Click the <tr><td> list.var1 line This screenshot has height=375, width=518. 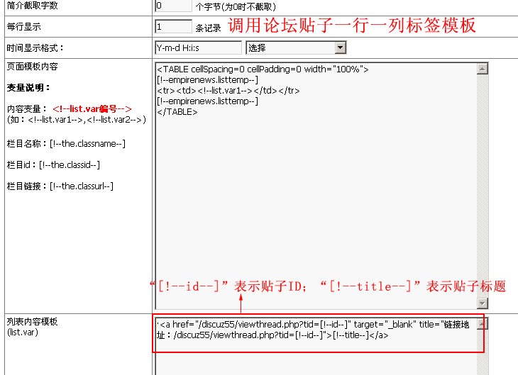(228, 90)
